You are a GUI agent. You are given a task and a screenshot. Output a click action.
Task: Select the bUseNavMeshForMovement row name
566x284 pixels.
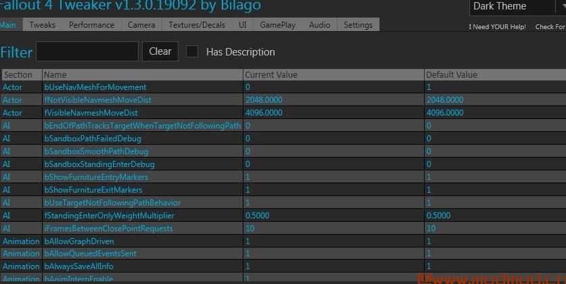click(x=95, y=87)
